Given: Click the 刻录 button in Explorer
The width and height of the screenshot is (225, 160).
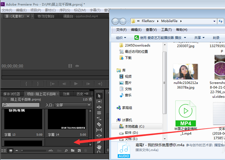Looking at the screenshot, I should coord(216,38).
